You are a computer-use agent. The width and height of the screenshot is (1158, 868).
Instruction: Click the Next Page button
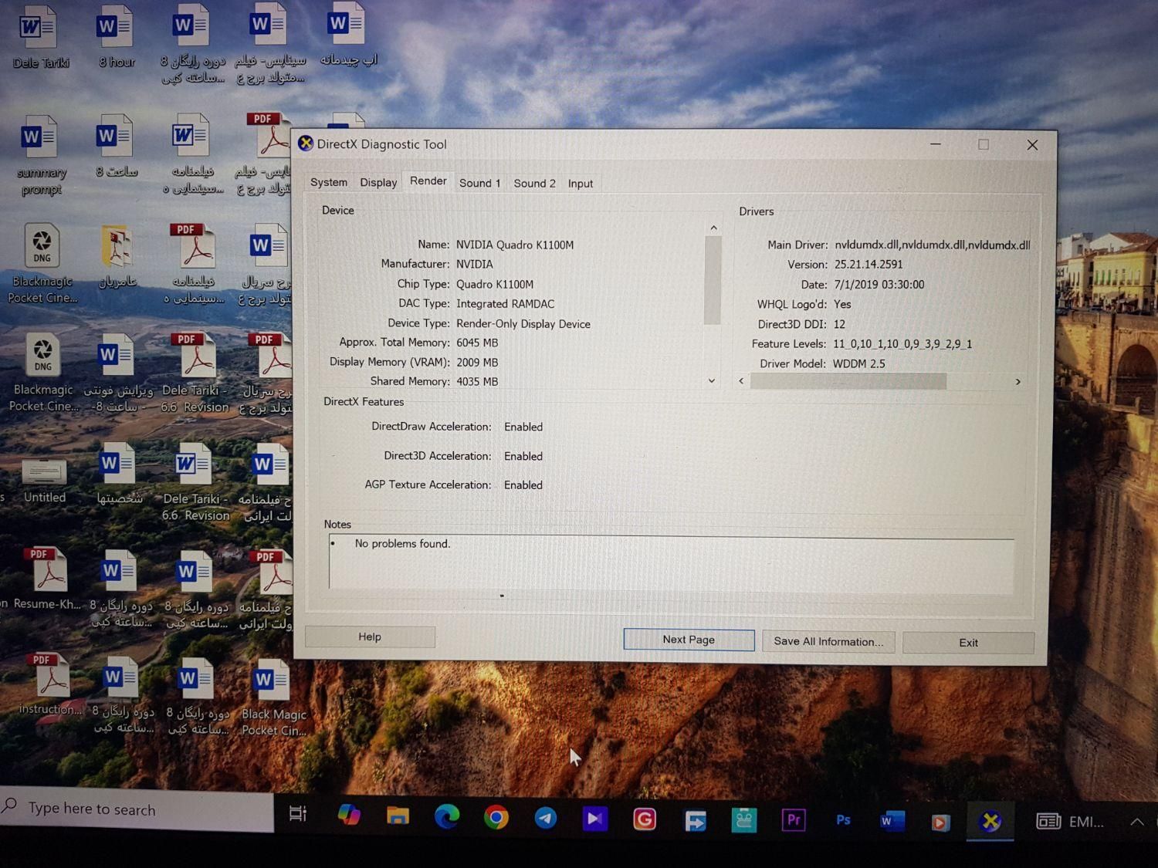click(x=689, y=640)
